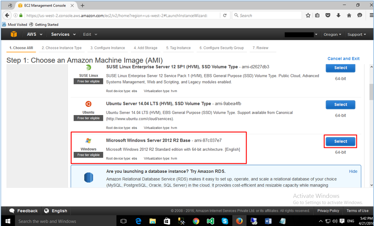Open the Firefox hamburger menu

(371, 16)
